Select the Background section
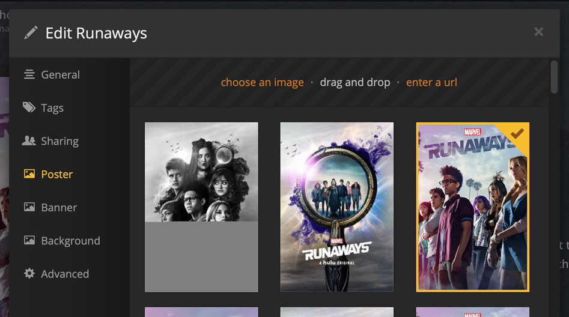This screenshot has height=317, width=569. 71,241
